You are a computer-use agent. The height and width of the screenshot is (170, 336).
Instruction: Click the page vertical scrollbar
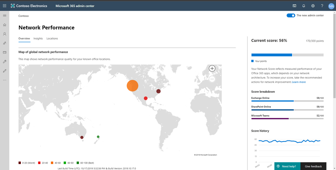point(335,56)
